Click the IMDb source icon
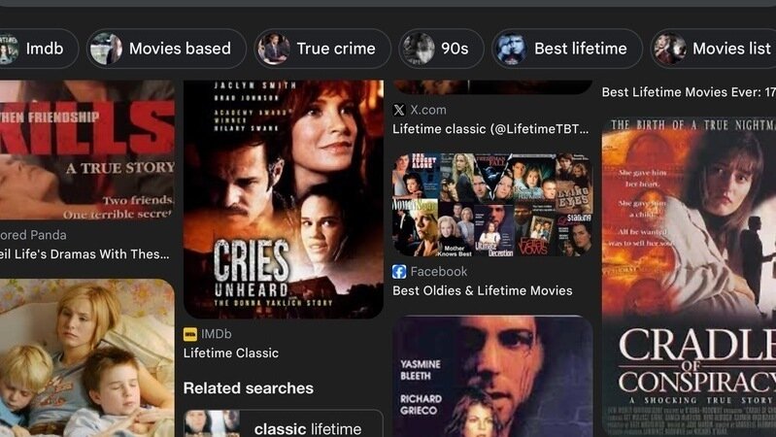Image resolution: width=776 pixels, height=437 pixels. (190, 334)
